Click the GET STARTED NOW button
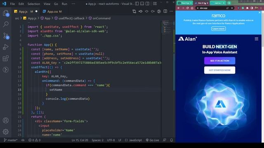 (x=219, y=70)
